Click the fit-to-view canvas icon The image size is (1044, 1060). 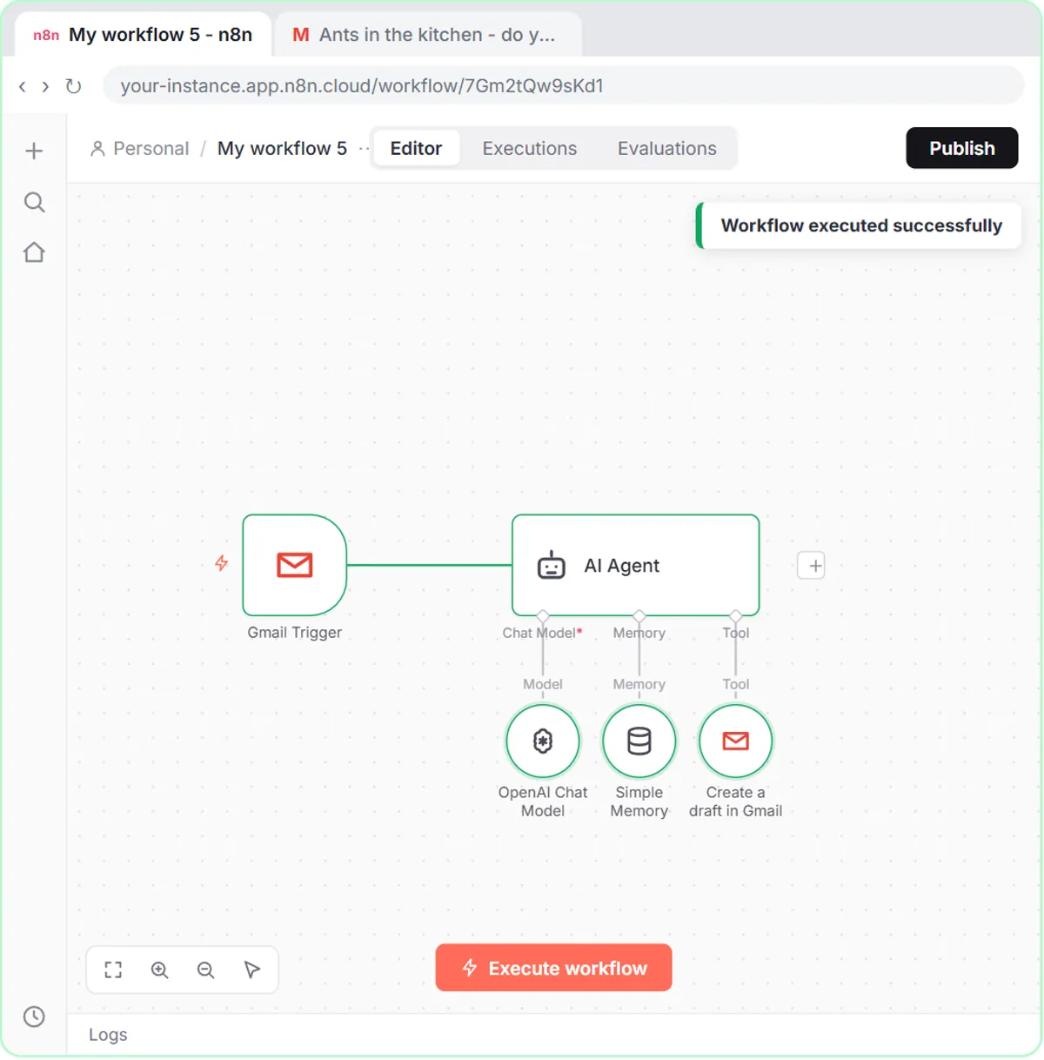pyautogui.click(x=113, y=969)
